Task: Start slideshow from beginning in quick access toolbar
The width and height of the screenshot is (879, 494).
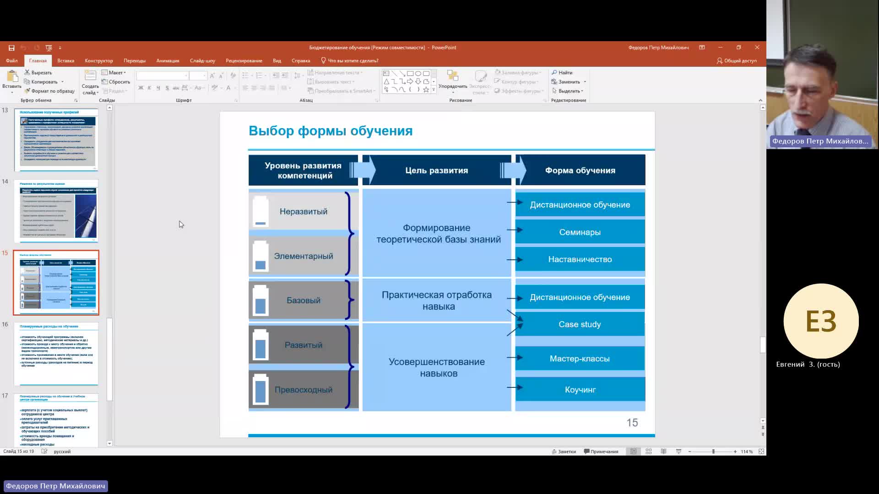Action: pos(49,48)
